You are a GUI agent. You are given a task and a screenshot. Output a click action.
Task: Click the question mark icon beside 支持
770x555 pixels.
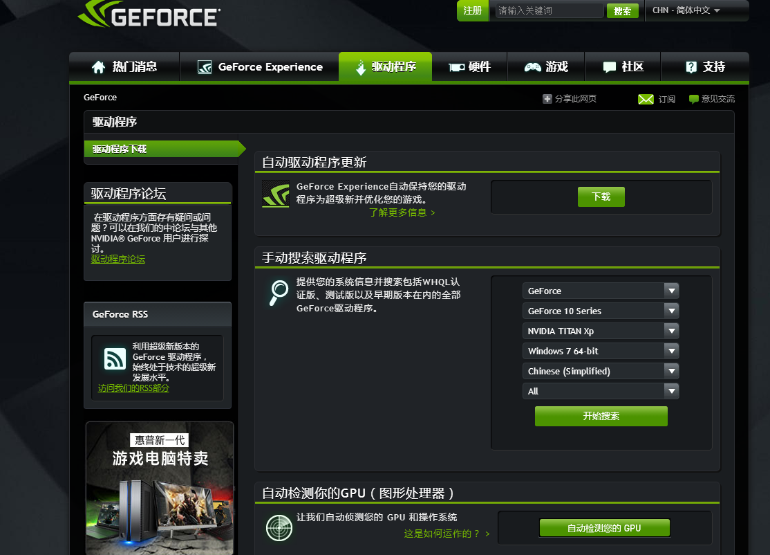[691, 67]
